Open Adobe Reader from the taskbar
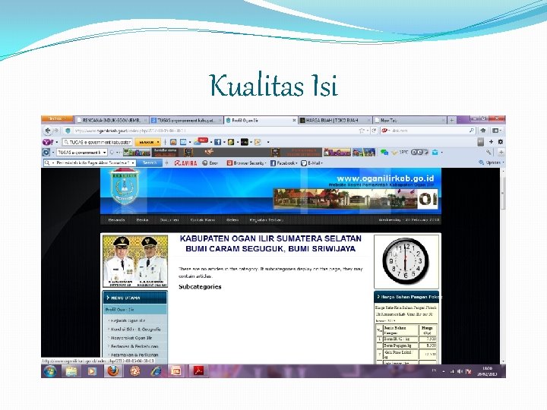Screen dimensions: 547x410 click(x=198, y=371)
